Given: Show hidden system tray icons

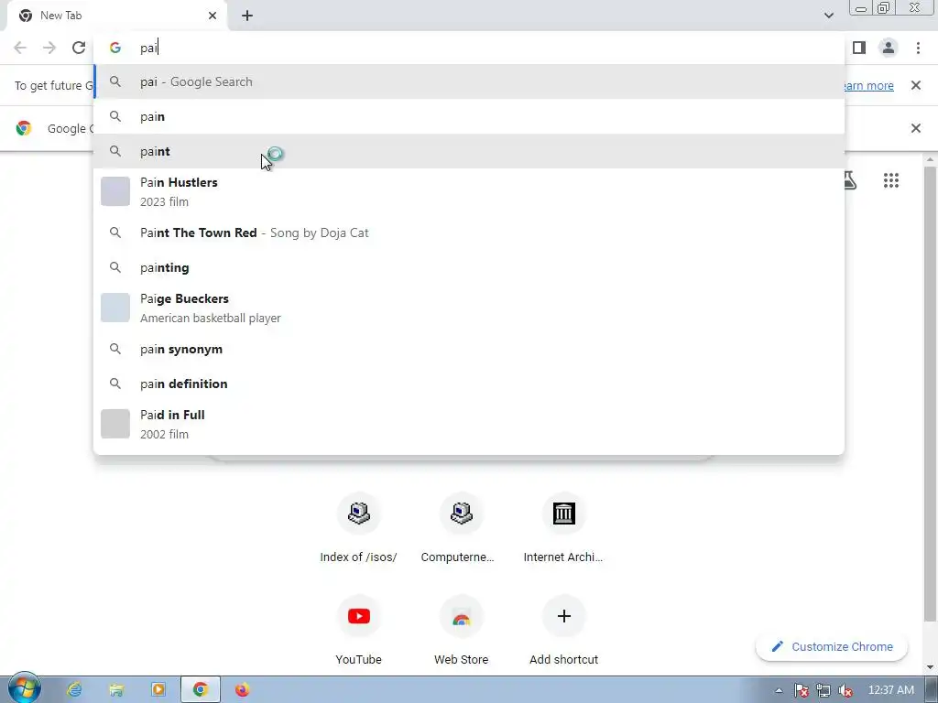Looking at the screenshot, I should pos(779,690).
